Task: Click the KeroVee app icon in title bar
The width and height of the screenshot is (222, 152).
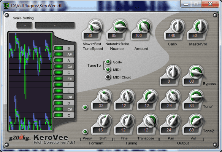Action: (6, 5)
